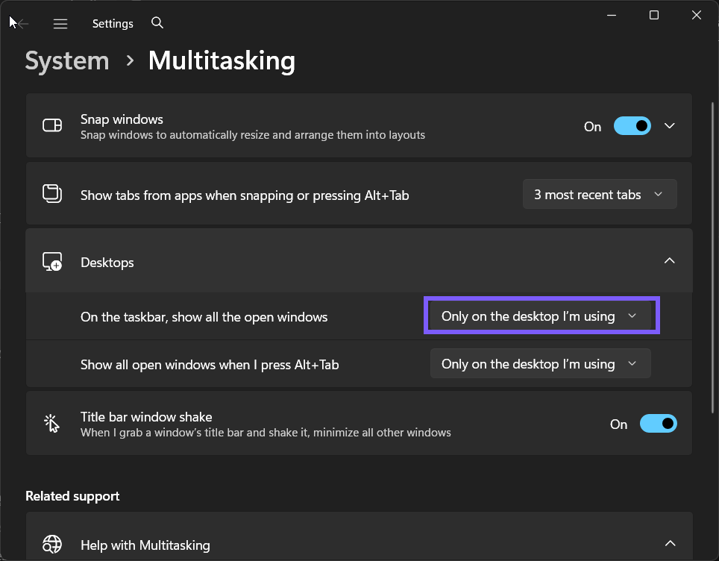Click the Show tabs from apps icon
This screenshot has width=719, height=561.
coord(52,193)
